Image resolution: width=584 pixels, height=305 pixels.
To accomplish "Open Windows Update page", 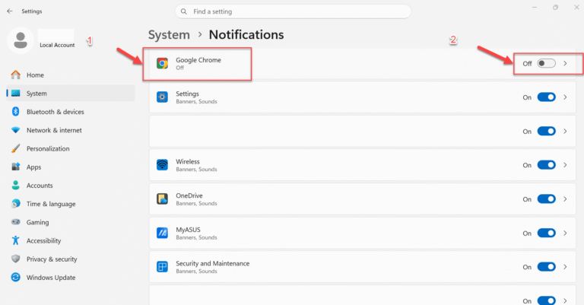I will point(71,278).
